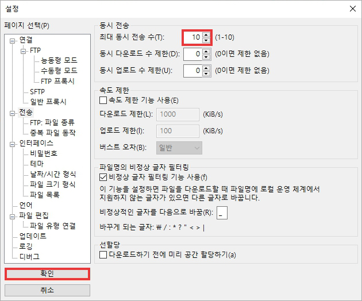Image resolution: width=362 pixels, height=301 pixels.
Task: Collapse the FTP tree node
Action: pos(23,51)
